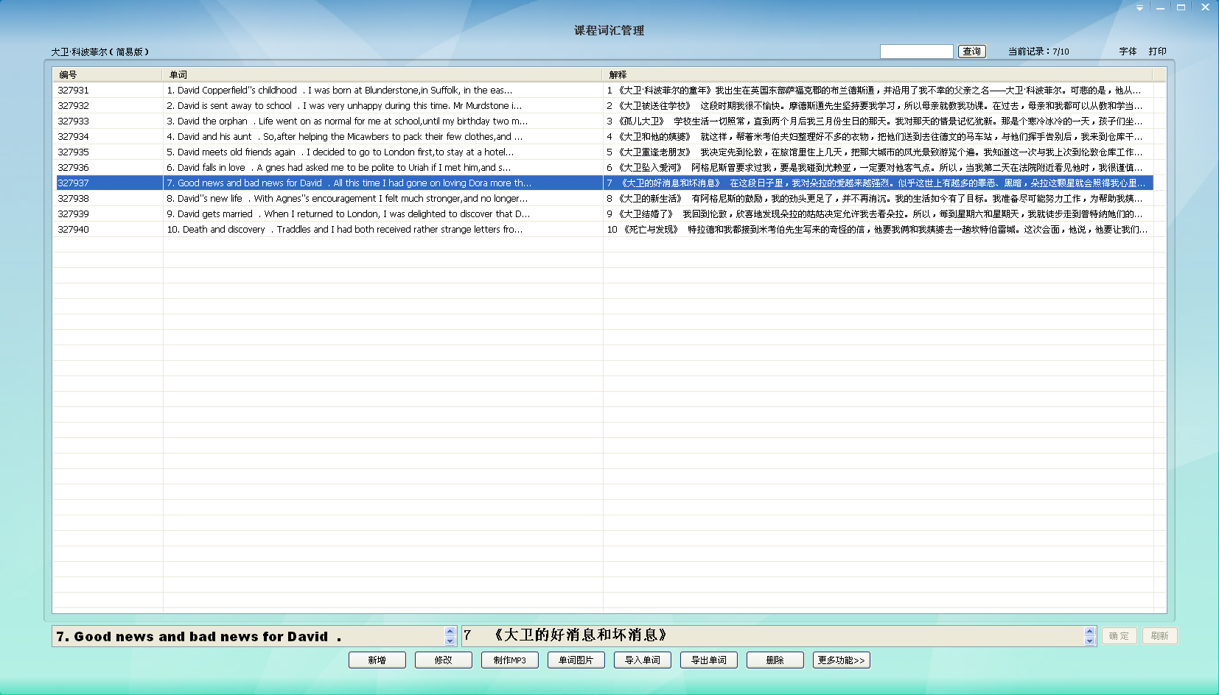This screenshot has height=695, width=1219.
Task: Maximize the vocabulary management window
Action: [1181, 7]
